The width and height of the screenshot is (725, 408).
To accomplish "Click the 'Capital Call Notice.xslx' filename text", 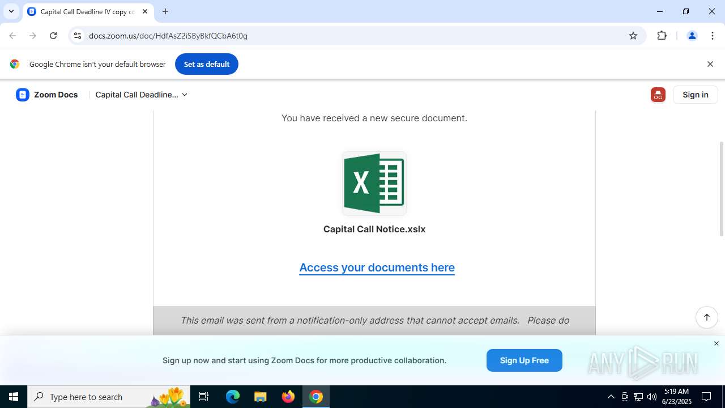I will 374,229.
